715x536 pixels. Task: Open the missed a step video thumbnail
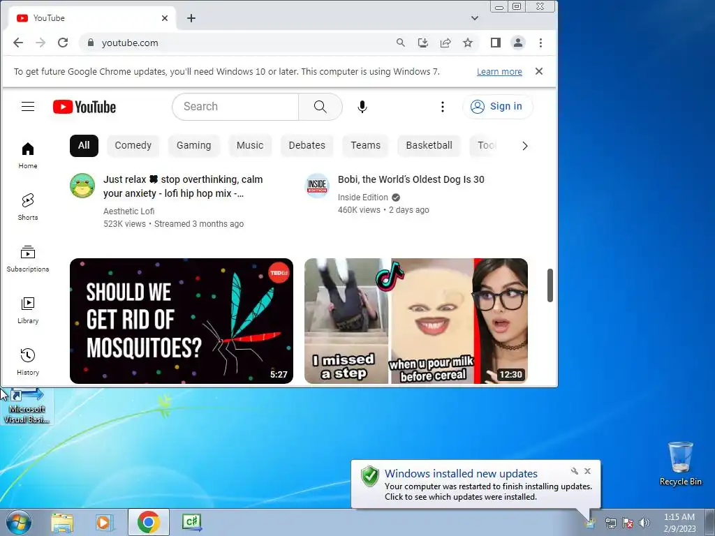coord(416,321)
